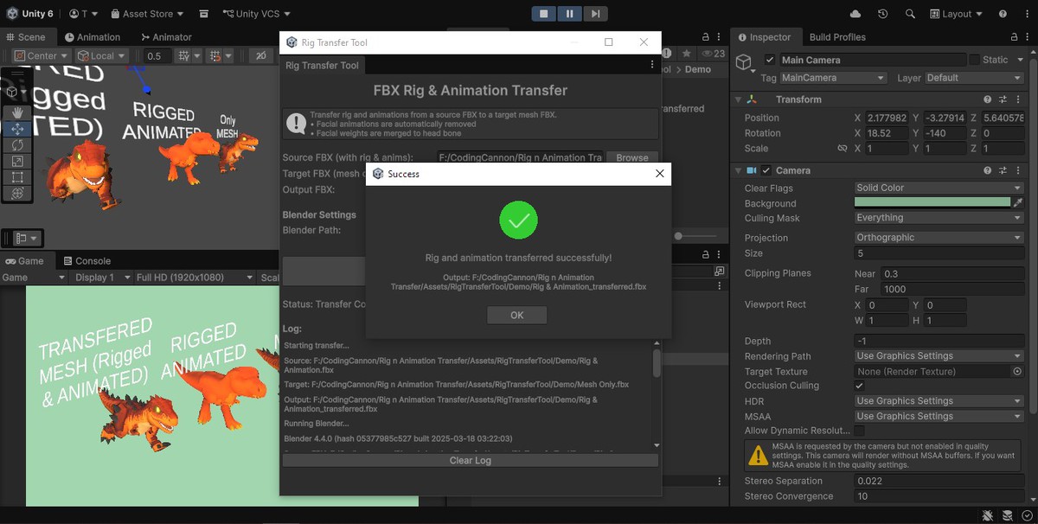Click the Clear Log button
Image resolution: width=1038 pixels, height=524 pixels.
tap(471, 460)
